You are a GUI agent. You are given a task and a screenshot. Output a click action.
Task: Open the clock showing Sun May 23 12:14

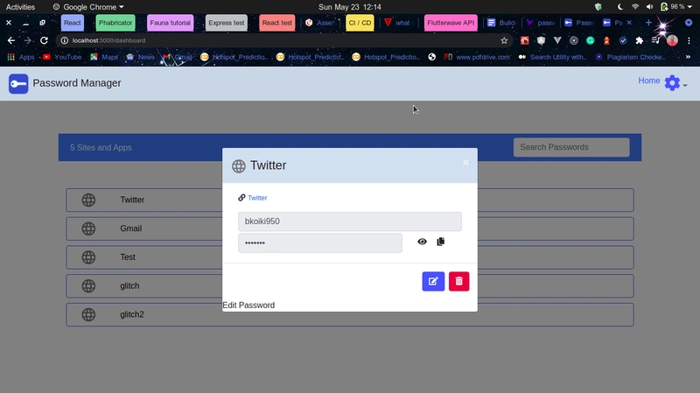[x=349, y=7]
